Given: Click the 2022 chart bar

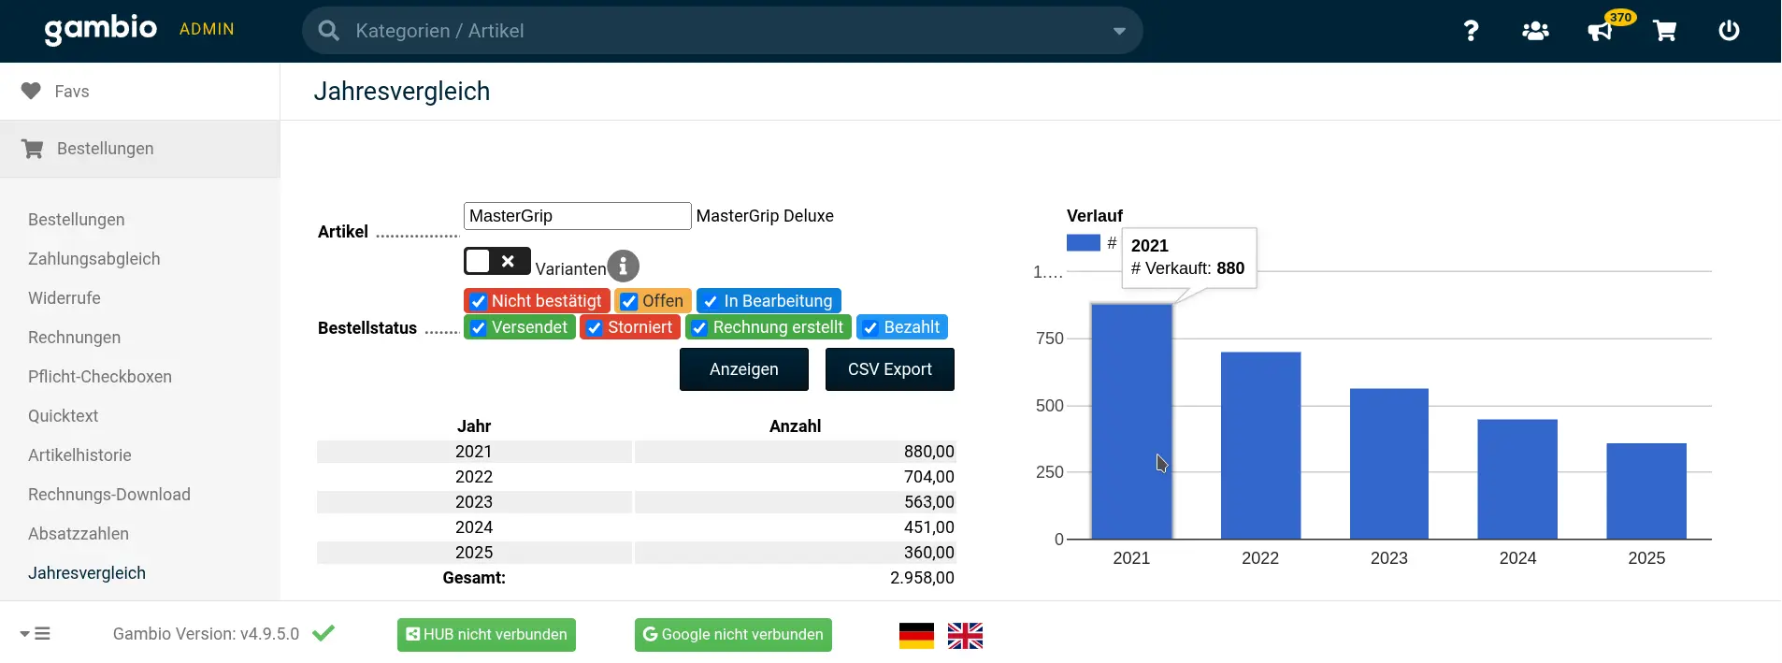Looking at the screenshot, I should tap(1260, 445).
